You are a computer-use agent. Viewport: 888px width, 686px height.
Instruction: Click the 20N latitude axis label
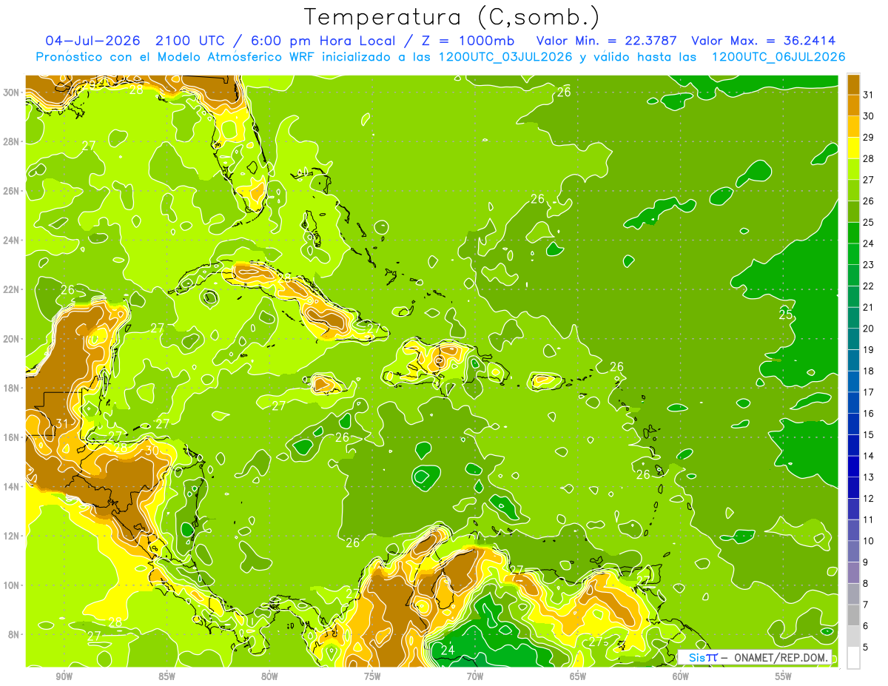11,338
